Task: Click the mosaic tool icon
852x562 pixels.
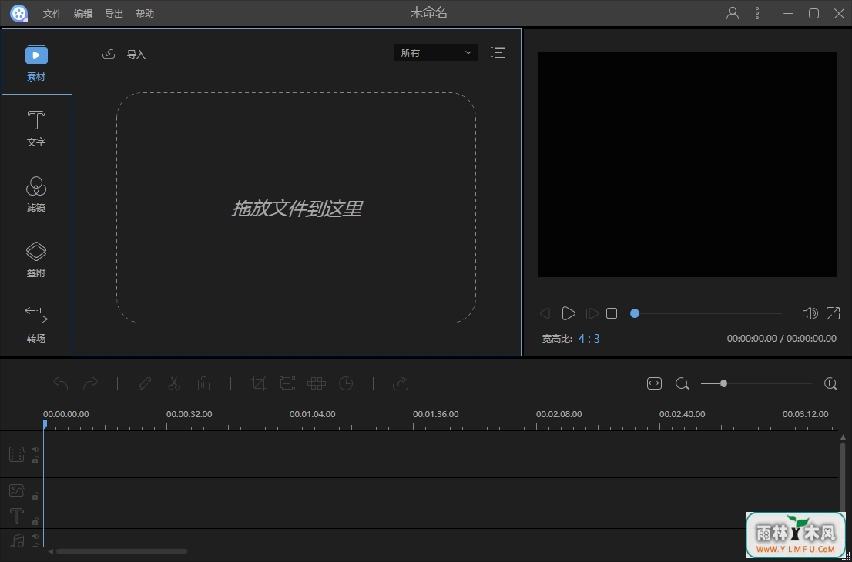Action: pyautogui.click(x=317, y=383)
